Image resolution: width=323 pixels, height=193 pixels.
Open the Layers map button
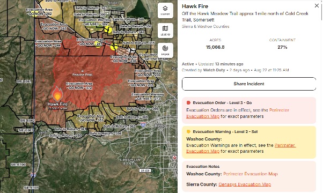tap(165, 10)
